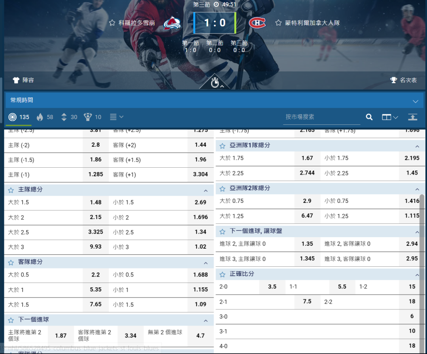Select 客隊總分 小於 1 odds 1.155
427x354 pixels.
click(200, 290)
